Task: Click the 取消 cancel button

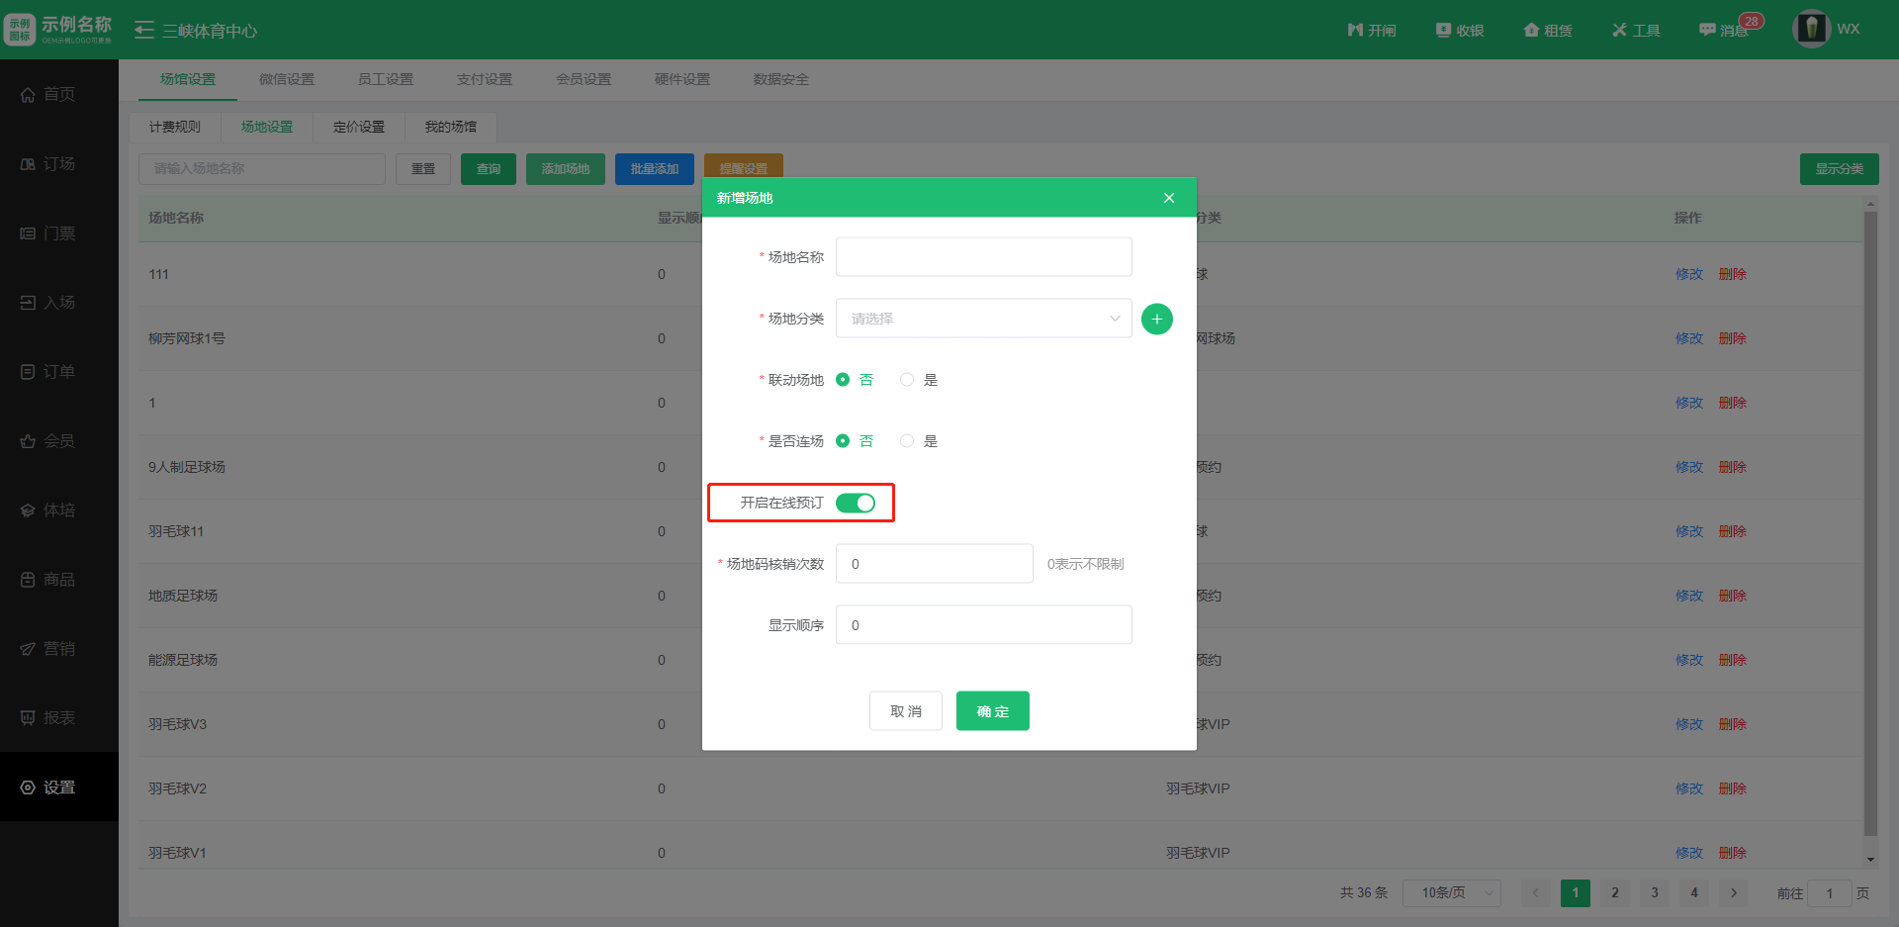Action: [905, 711]
